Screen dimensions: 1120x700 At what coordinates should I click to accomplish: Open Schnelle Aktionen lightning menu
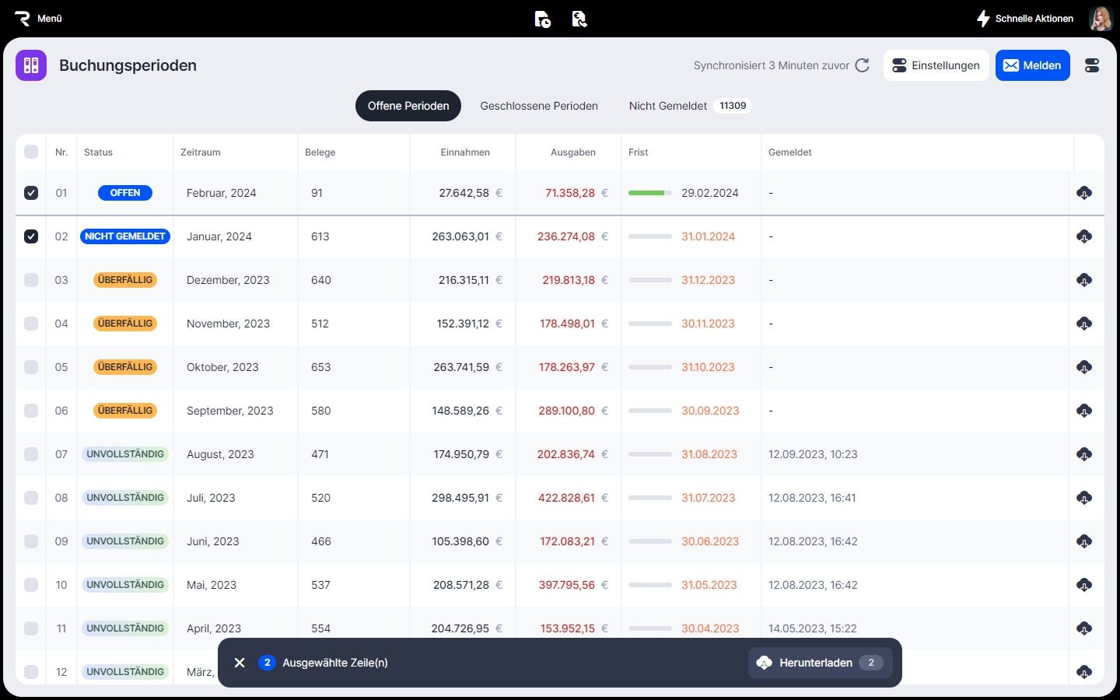point(1024,19)
